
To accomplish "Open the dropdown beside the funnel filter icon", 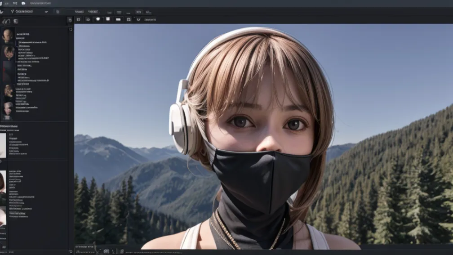I will coord(24,11).
